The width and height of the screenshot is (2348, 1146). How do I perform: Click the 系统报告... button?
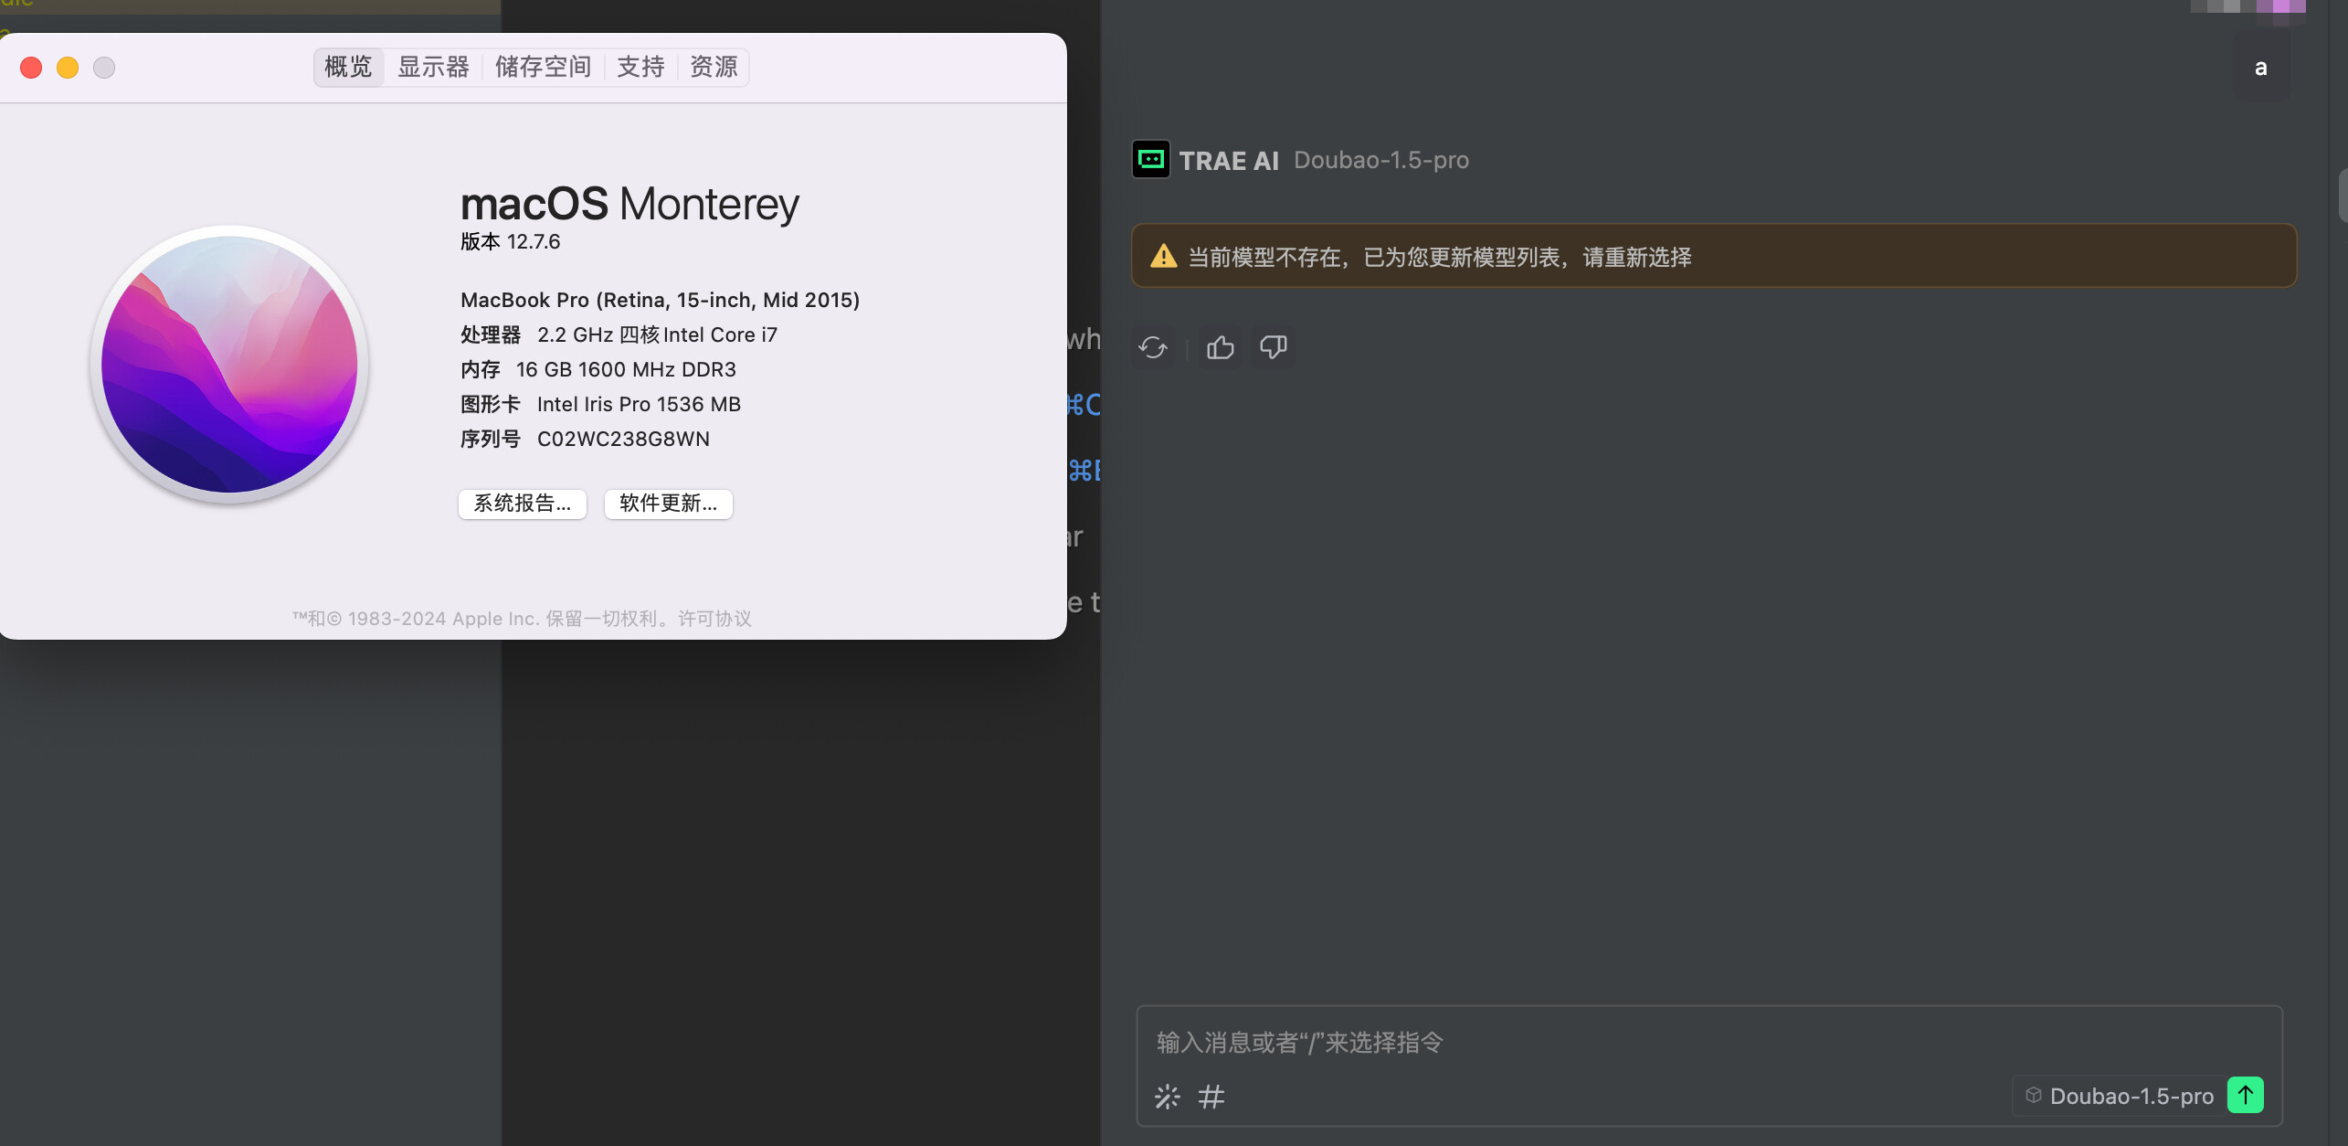coord(522,504)
